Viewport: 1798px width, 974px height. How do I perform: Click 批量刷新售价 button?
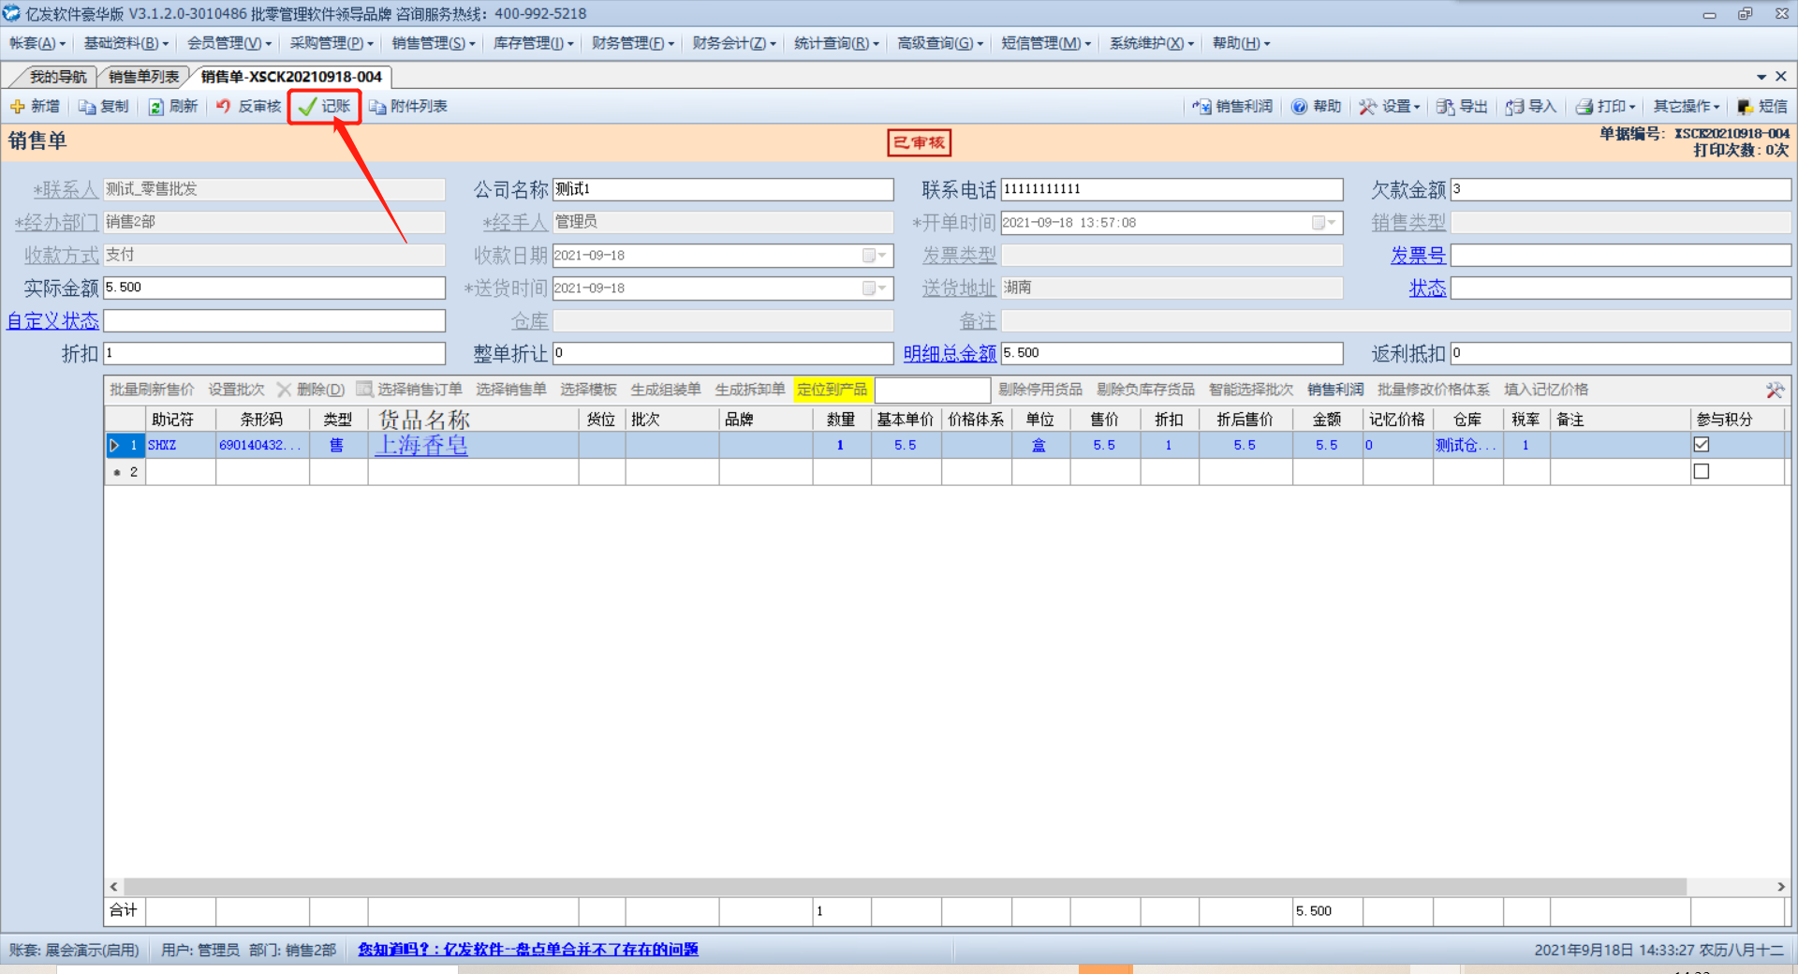coord(152,390)
